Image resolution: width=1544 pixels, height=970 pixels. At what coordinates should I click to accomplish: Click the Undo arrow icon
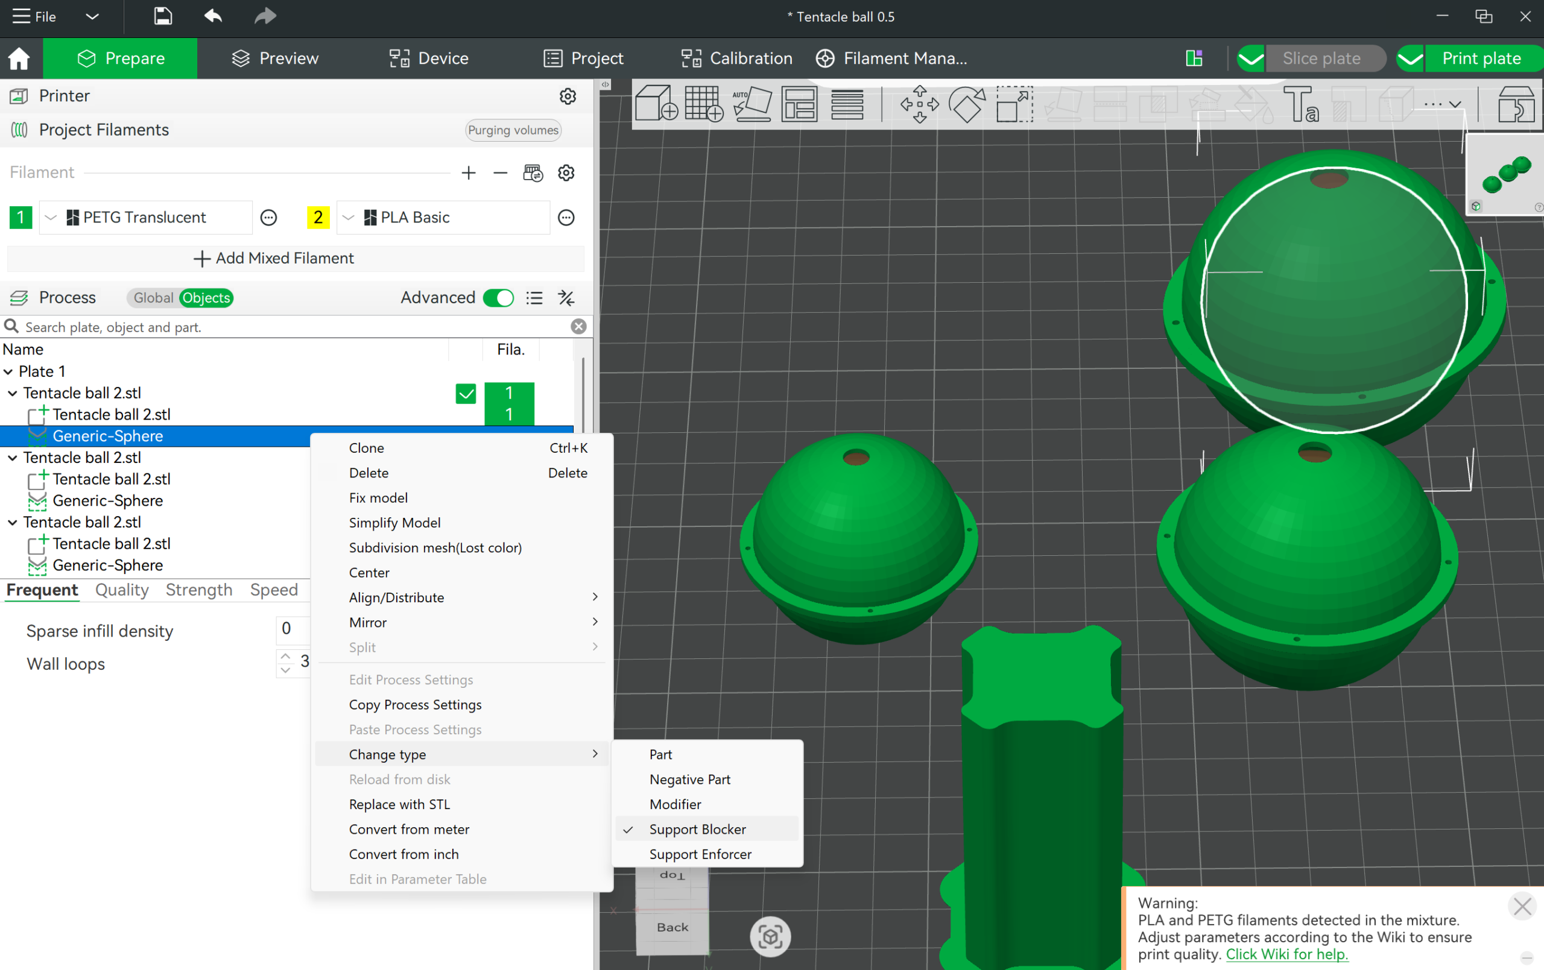pos(213,16)
